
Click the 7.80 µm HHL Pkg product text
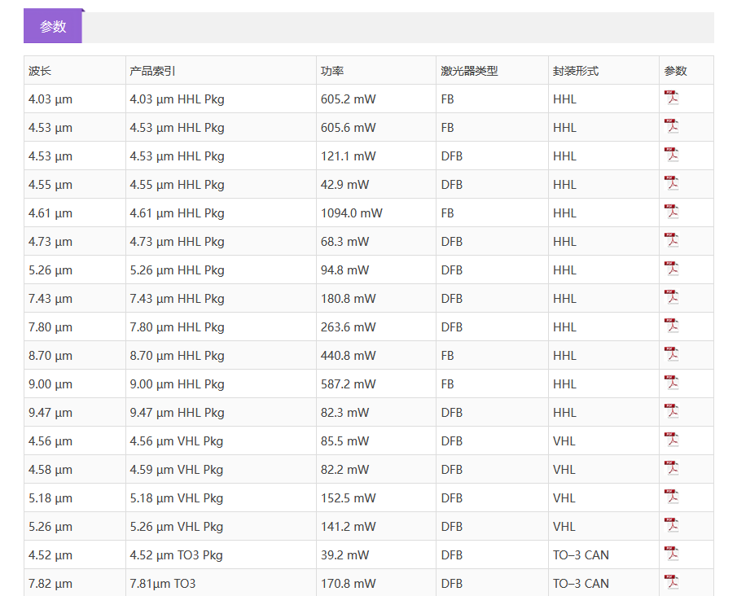[177, 327]
